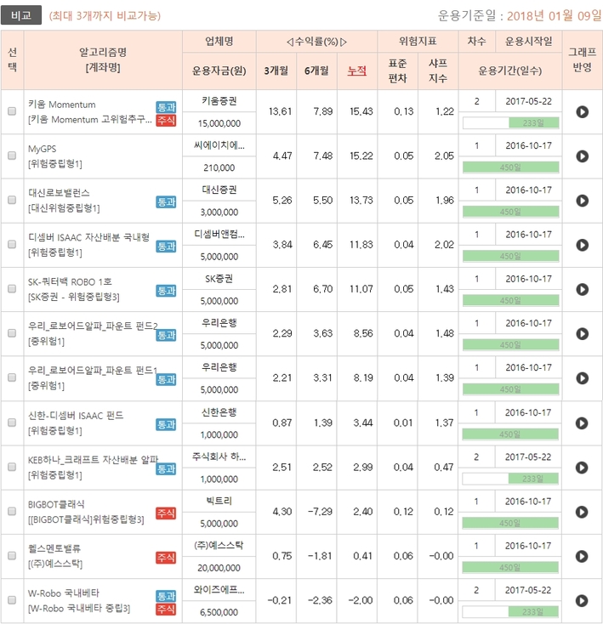Check the box for 키움 Momentum
The image size is (603, 624).
click(12, 111)
